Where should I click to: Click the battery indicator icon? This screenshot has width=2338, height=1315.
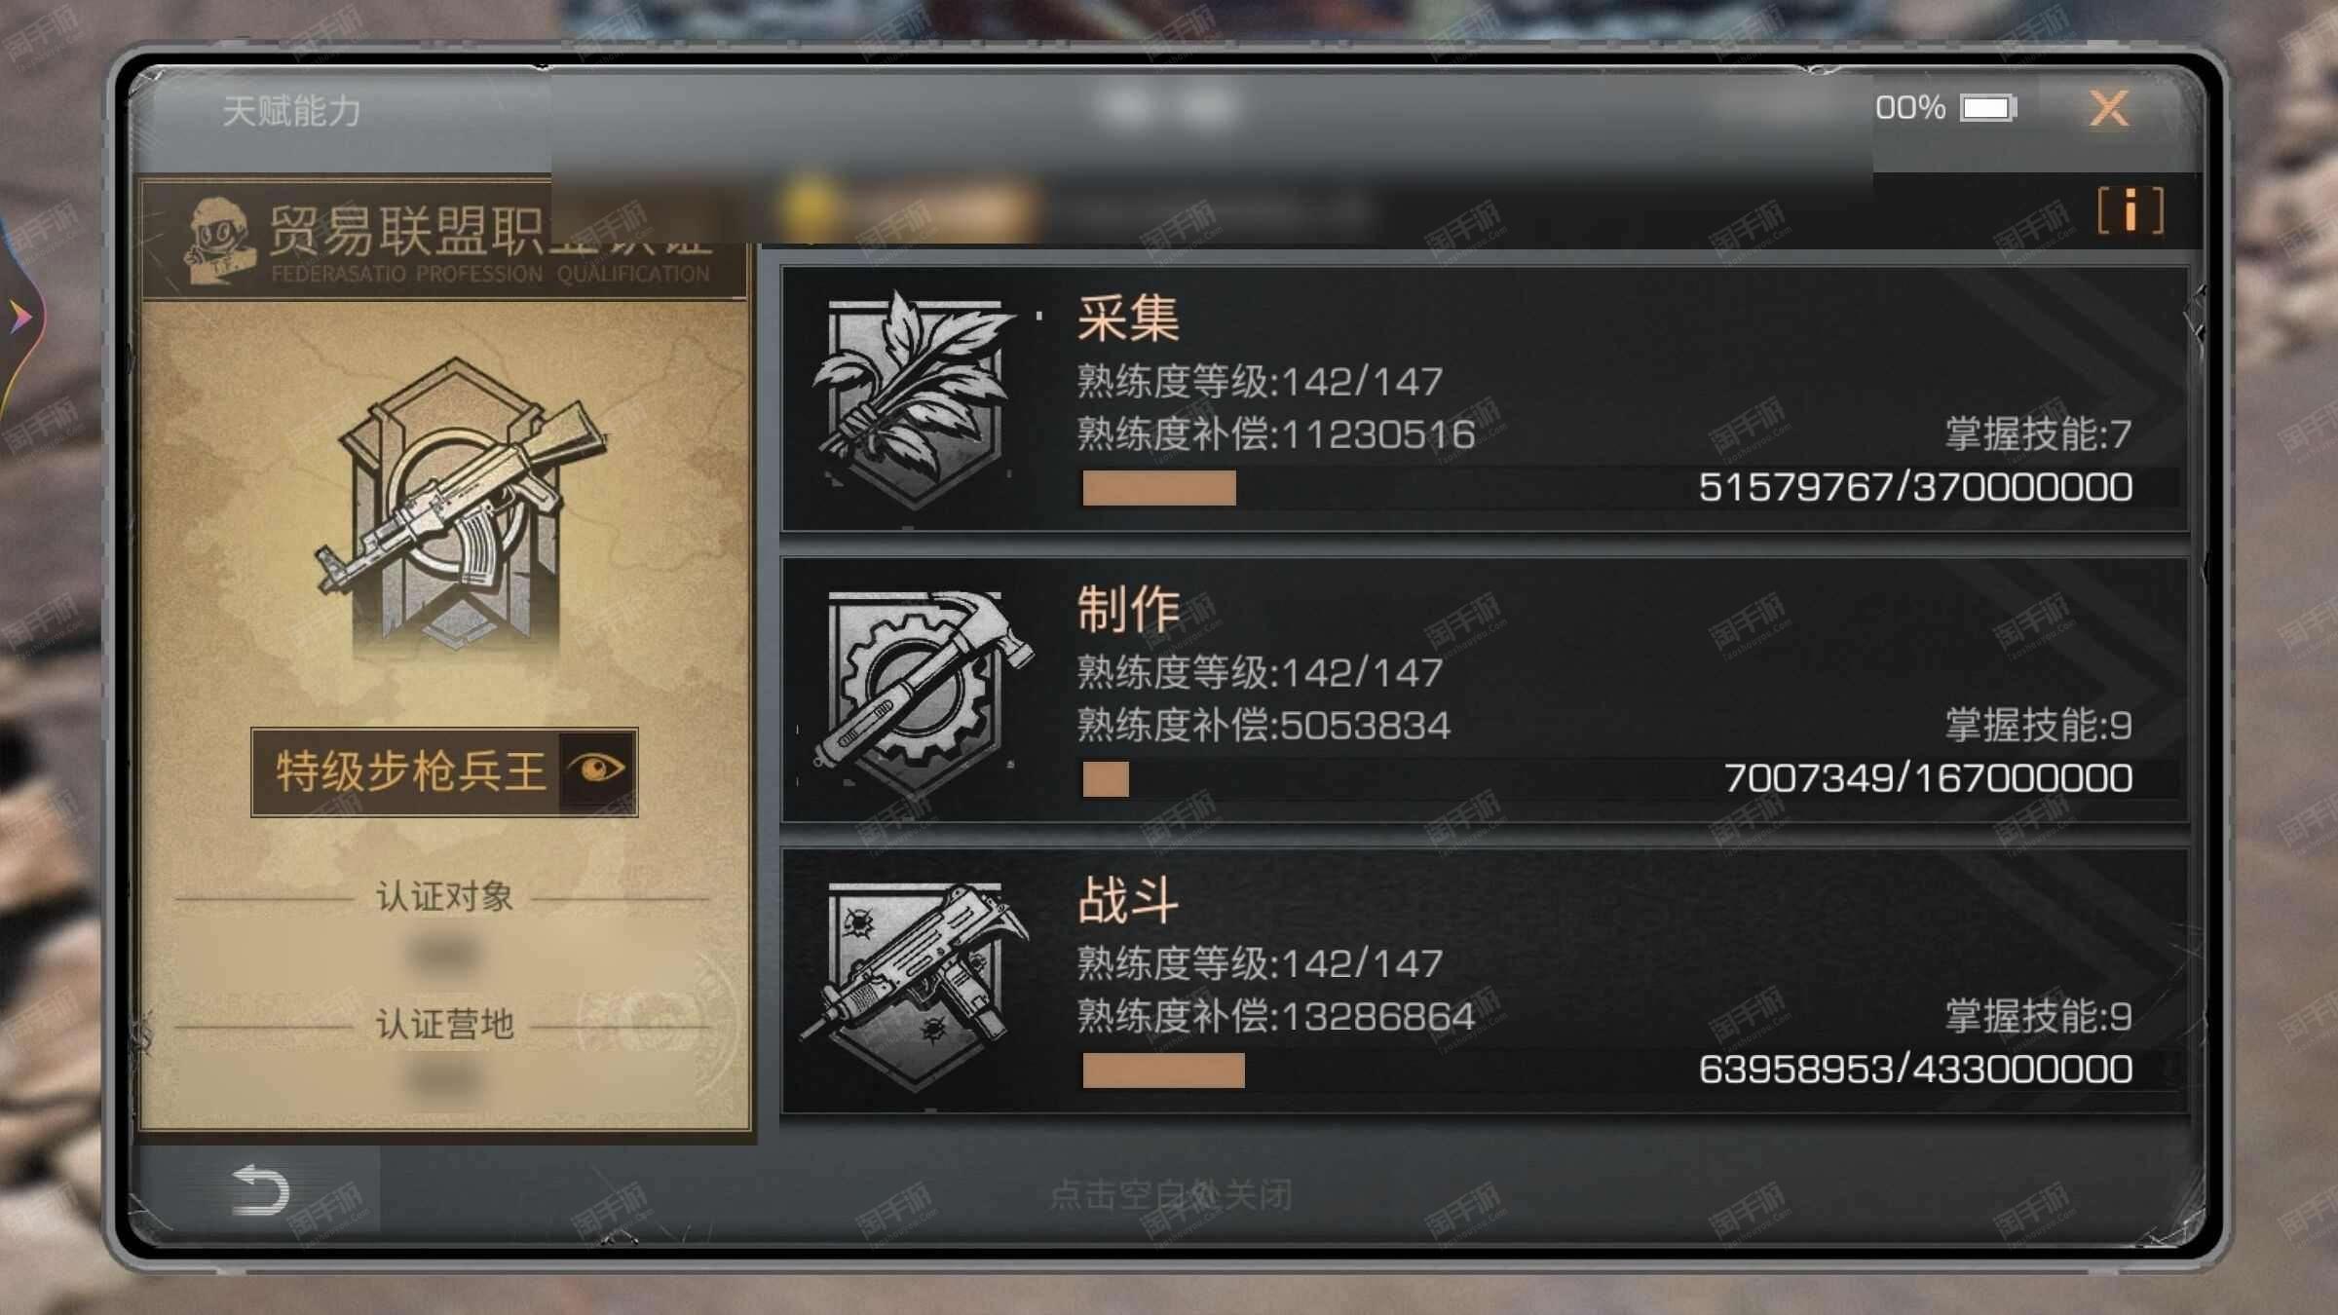pyautogui.click(x=1988, y=107)
